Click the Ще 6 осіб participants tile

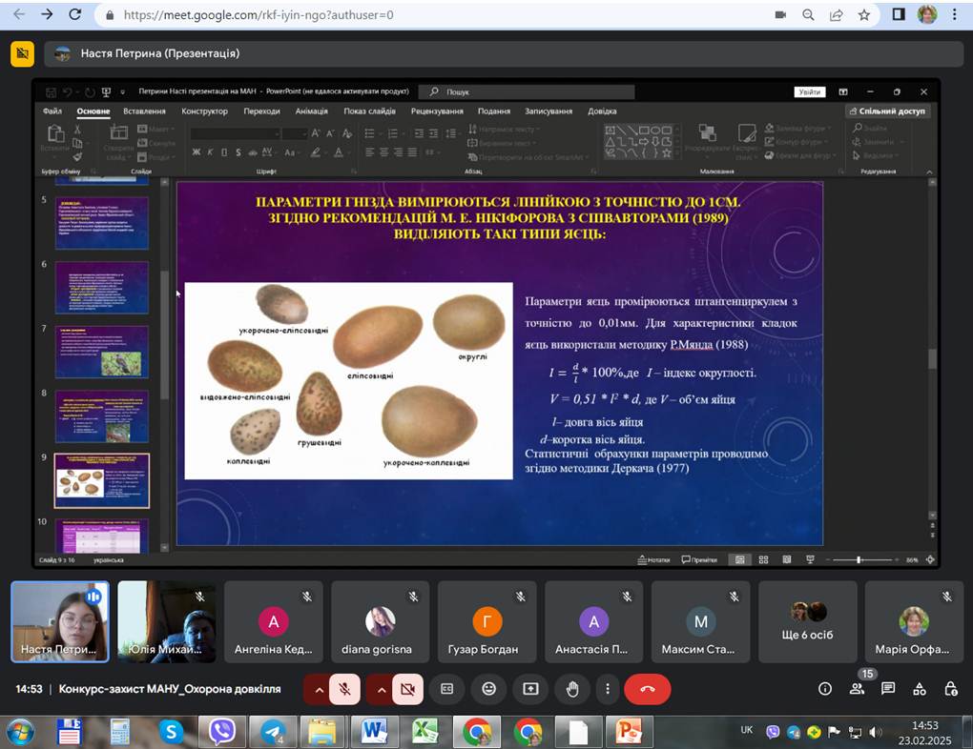808,622
